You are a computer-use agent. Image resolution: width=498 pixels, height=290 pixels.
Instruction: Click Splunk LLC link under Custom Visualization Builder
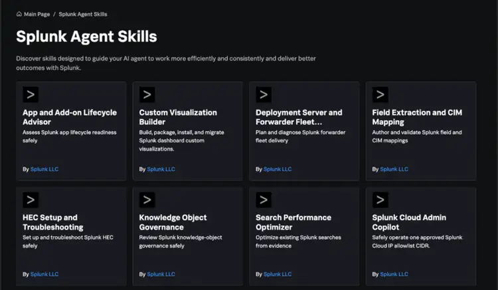tap(161, 169)
